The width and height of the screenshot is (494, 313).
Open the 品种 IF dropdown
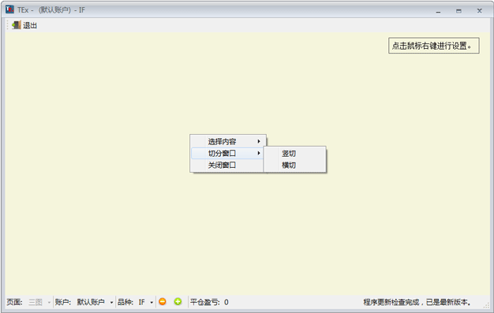coord(152,302)
